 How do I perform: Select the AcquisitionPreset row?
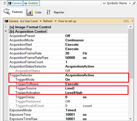[68, 36]
